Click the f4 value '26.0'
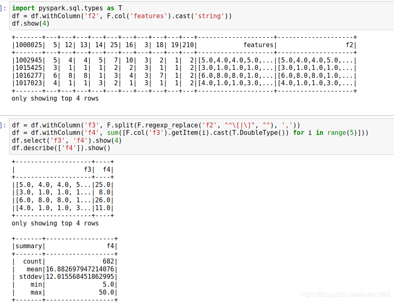This screenshot has width=394, height=302. coord(103,200)
